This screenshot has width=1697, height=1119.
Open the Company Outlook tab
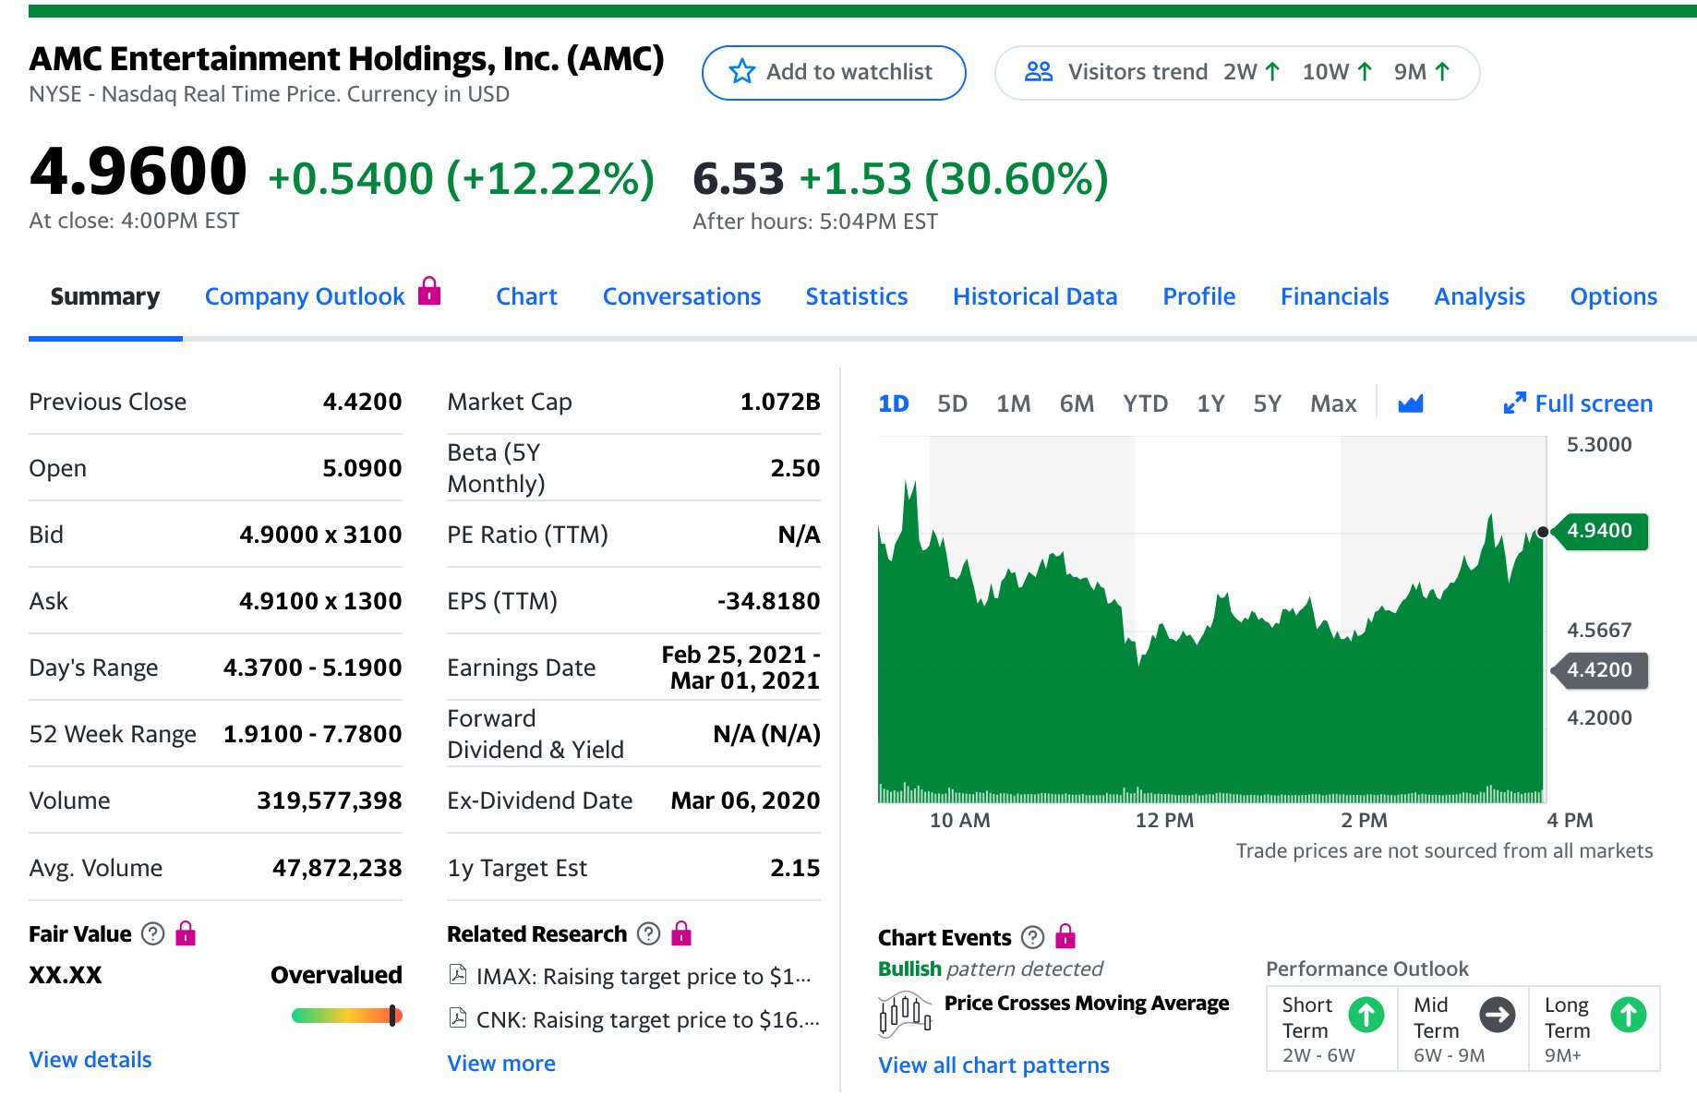point(305,296)
